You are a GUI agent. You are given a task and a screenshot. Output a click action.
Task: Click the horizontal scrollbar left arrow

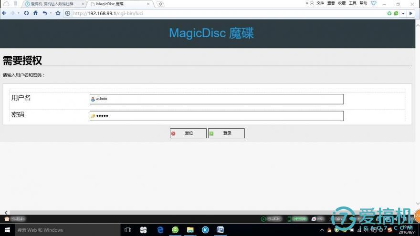click(6, 213)
